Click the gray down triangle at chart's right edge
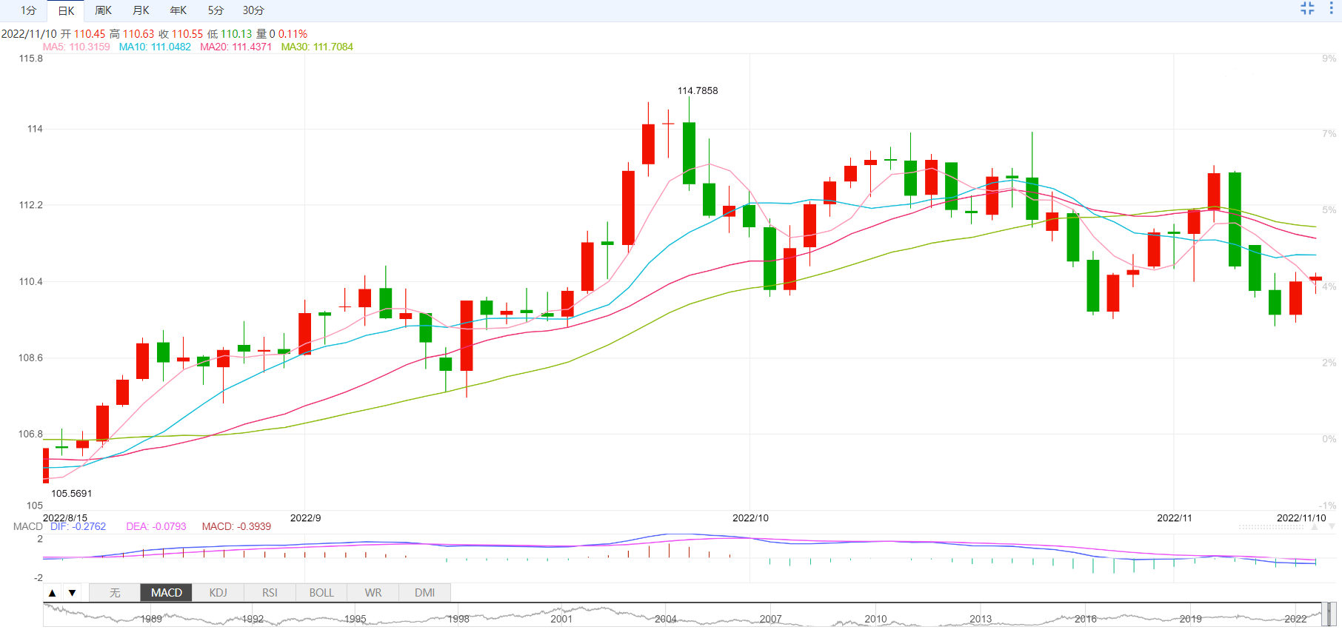Viewport: 1342px width, 641px height. point(1332,527)
